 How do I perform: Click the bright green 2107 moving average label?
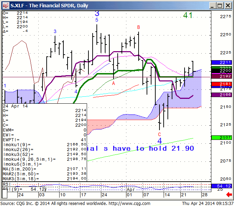pos(221,137)
